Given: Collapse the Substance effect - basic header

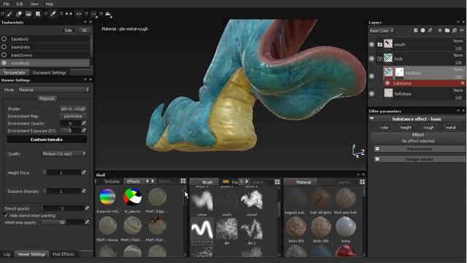Looking at the screenshot, I should (x=371, y=118).
